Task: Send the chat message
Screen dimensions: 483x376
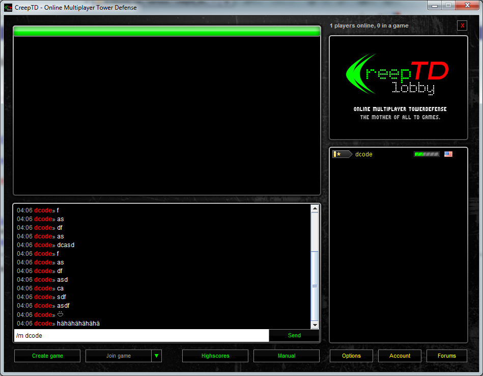Action: pos(294,335)
